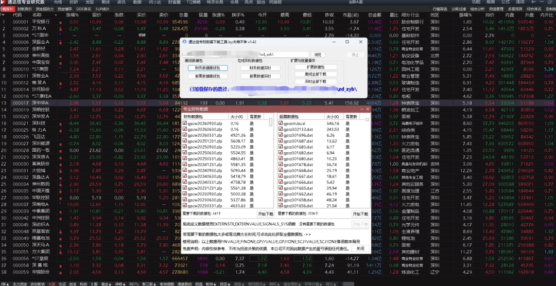Click the R marker next to 深科技

click(x=61, y=124)
